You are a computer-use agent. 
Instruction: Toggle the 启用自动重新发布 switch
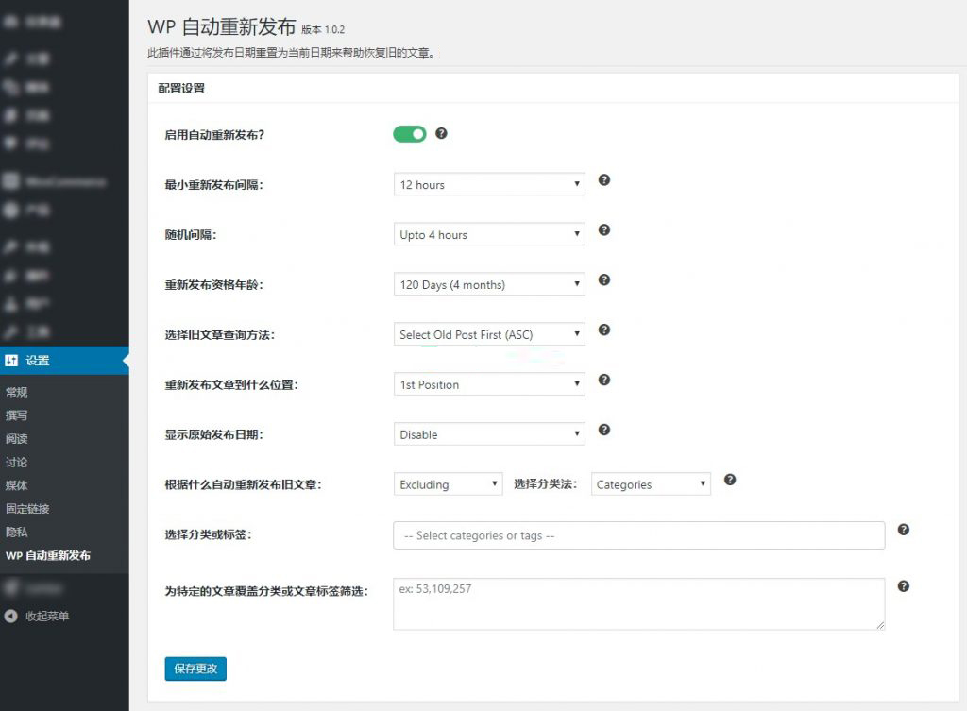410,134
